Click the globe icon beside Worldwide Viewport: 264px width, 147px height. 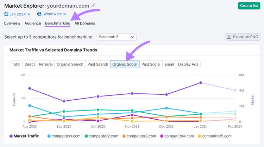(39, 14)
